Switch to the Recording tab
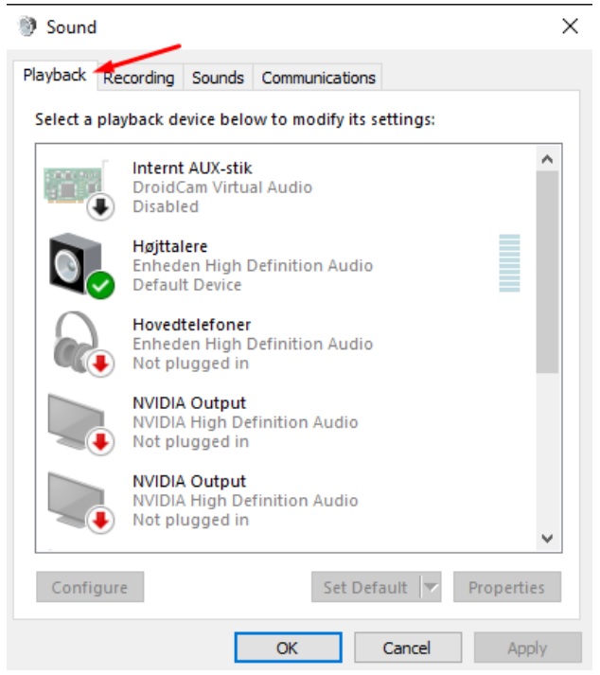The image size is (600, 675). point(140,78)
